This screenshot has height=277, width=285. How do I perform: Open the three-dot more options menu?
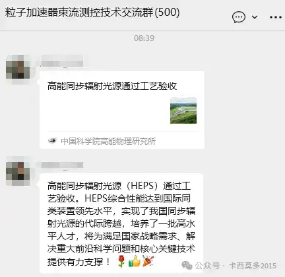click(x=276, y=17)
